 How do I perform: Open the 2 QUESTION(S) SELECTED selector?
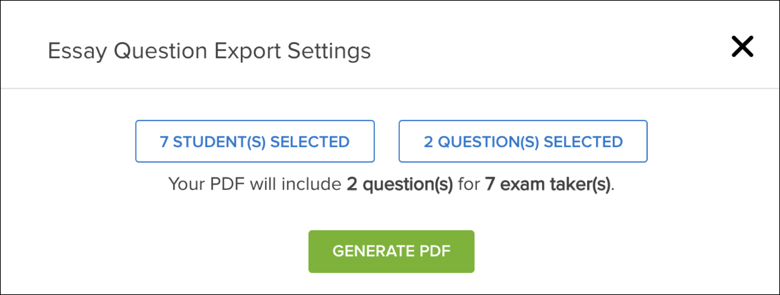point(523,141)
